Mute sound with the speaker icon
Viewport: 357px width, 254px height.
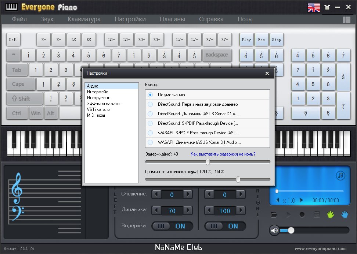click(274, 231)
